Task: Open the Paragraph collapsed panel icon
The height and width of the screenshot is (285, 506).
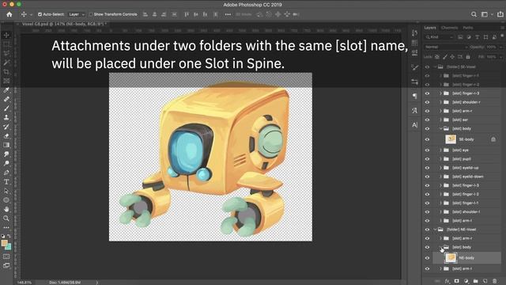Action: coord(414,96)
